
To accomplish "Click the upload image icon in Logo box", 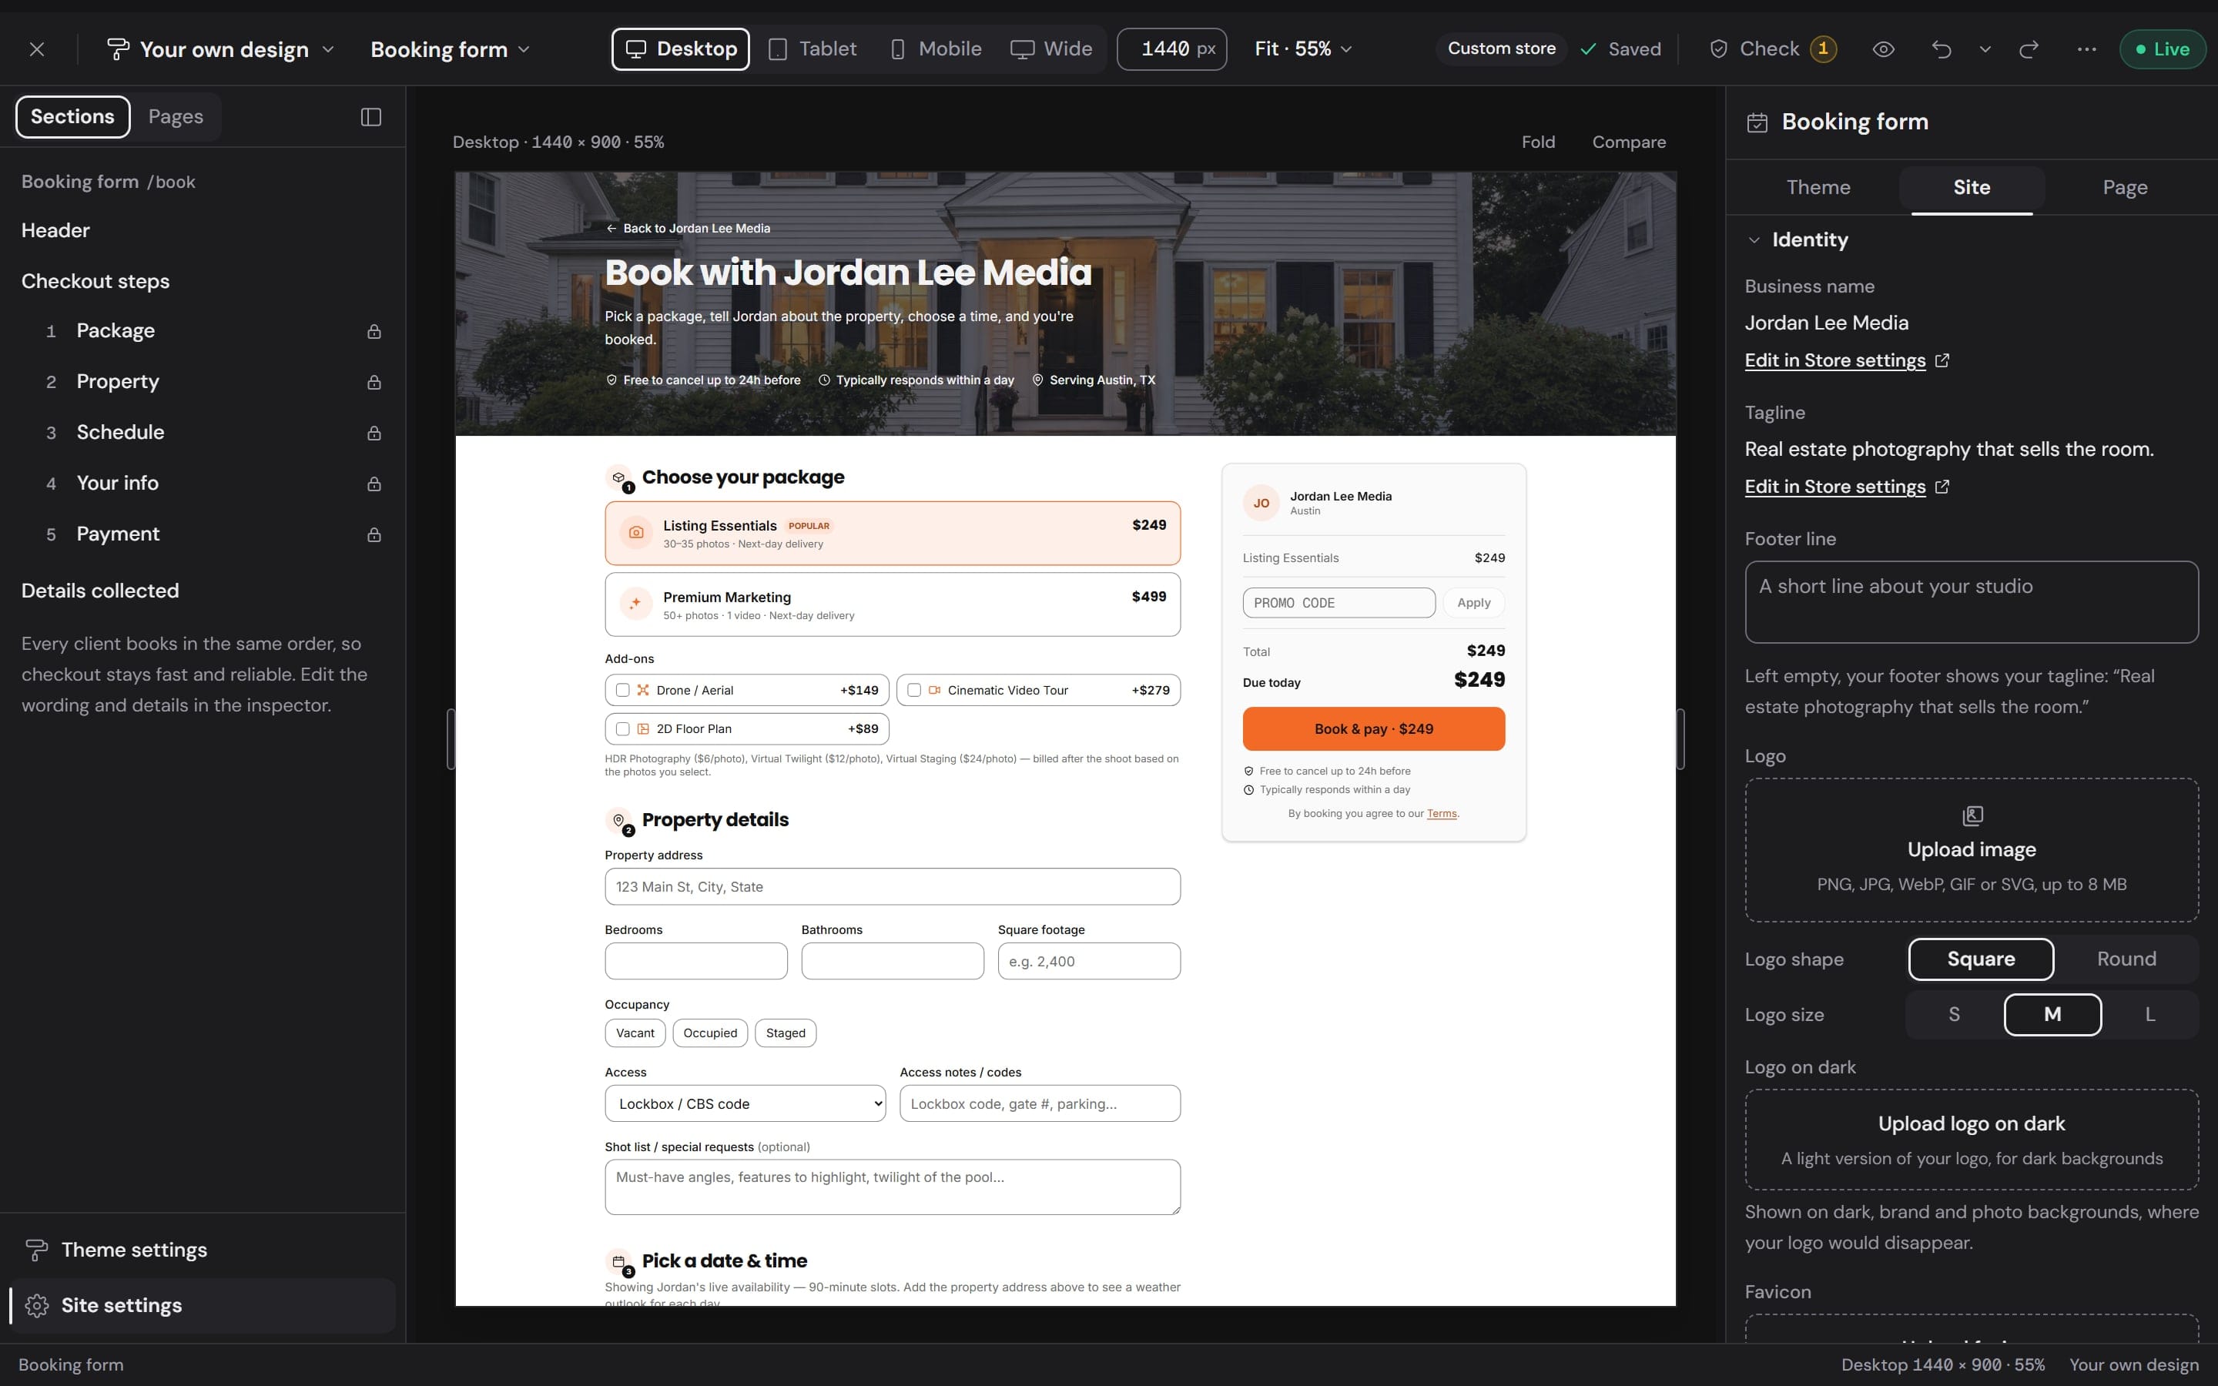I will 1972,815.
